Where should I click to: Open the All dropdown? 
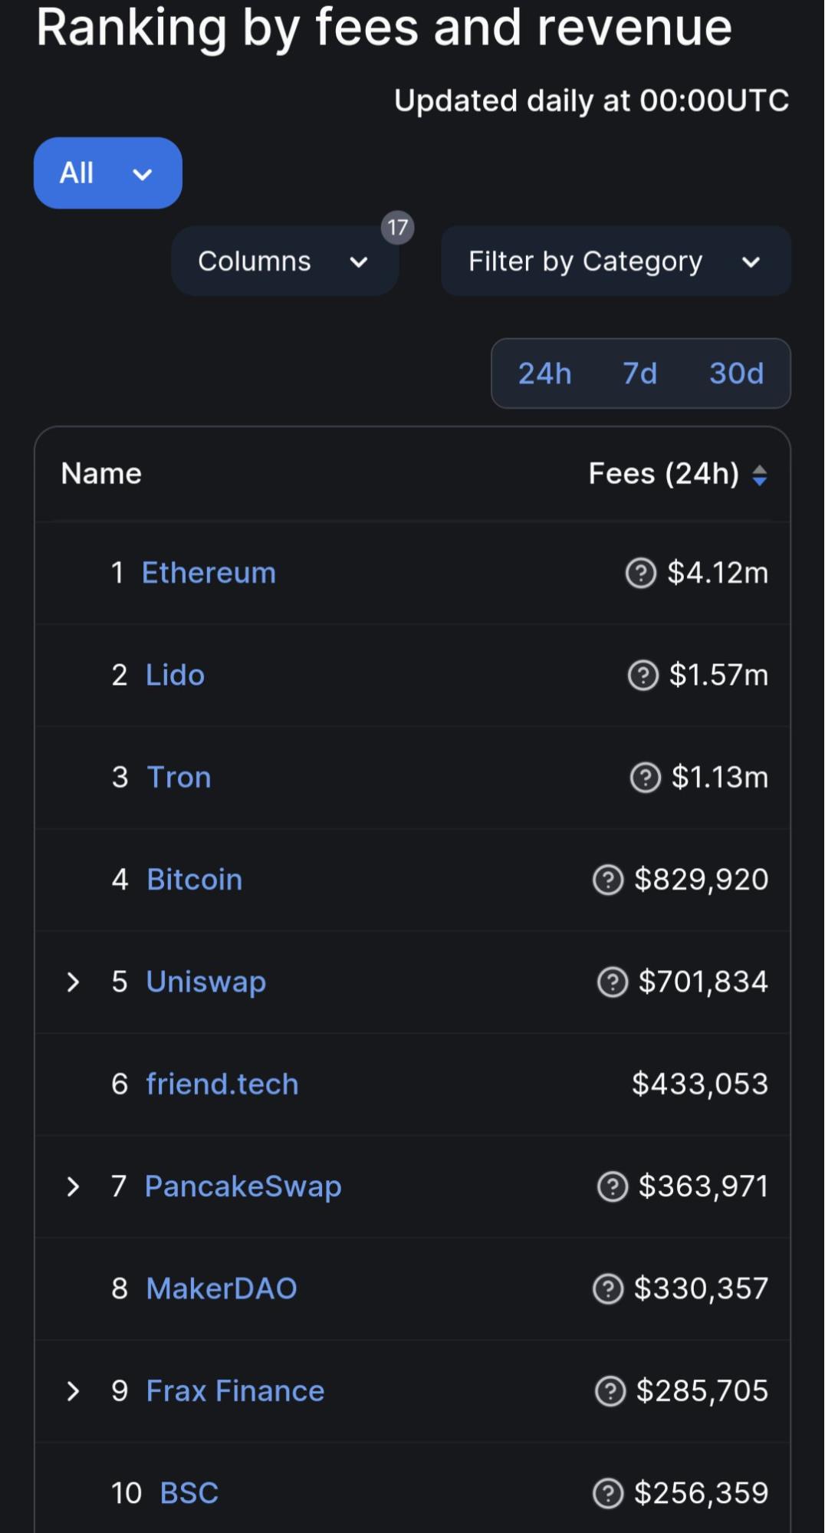(108, 173)
